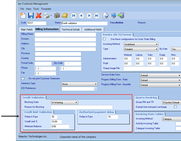Open the Tools menu
The height and width of the screenshot is (141, 181).
(x=36, y=9)
